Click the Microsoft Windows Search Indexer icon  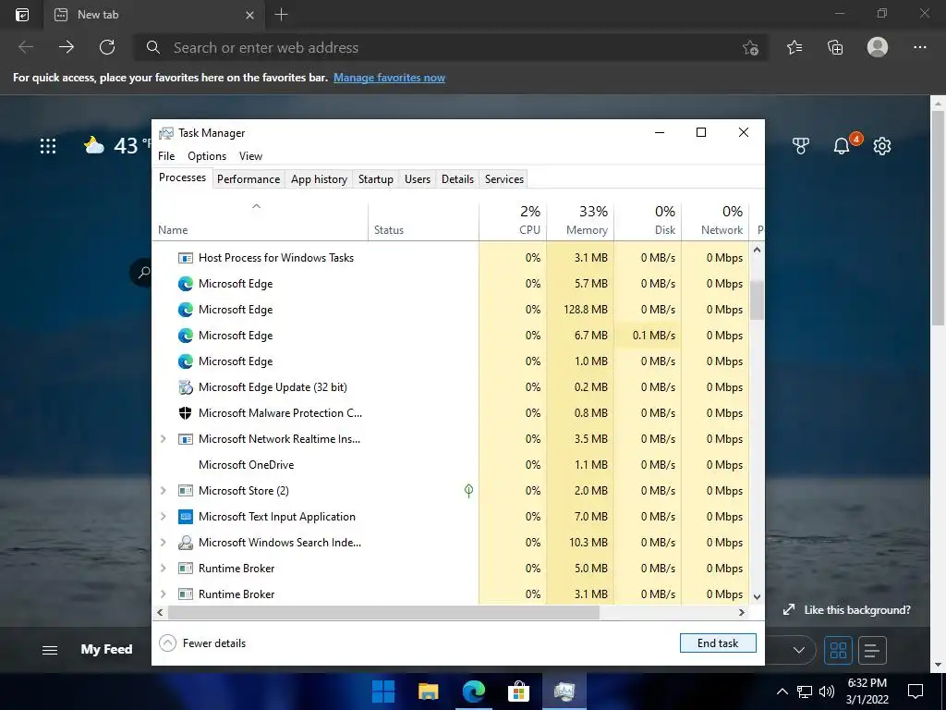pos(185,542)
